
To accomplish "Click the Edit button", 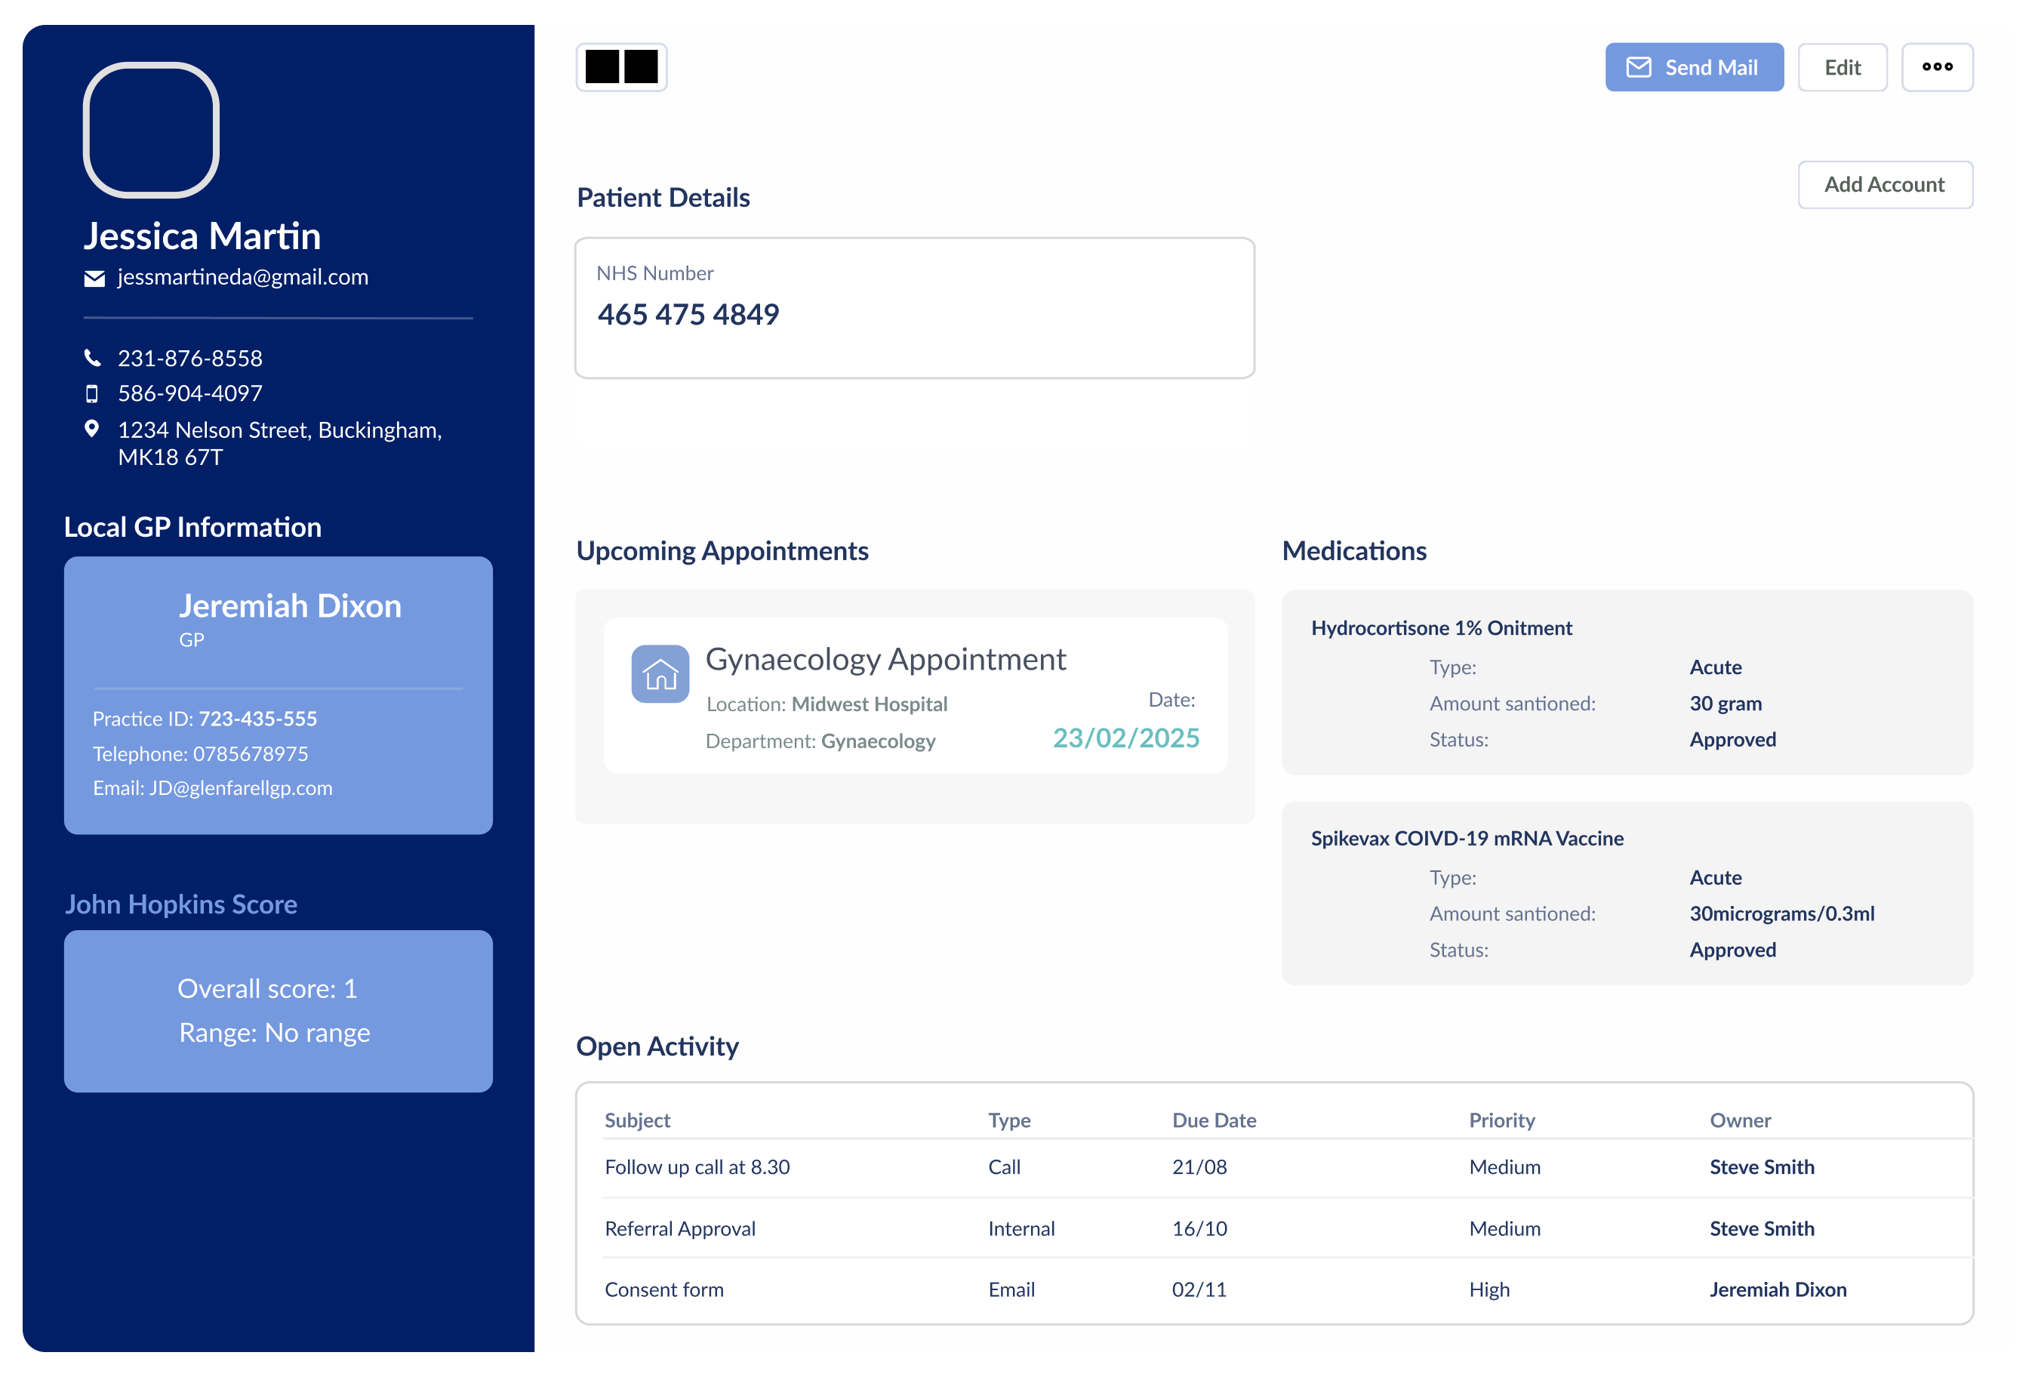I will click(1842, 67).
